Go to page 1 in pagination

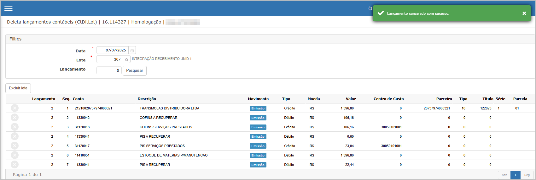coord(516,175)
